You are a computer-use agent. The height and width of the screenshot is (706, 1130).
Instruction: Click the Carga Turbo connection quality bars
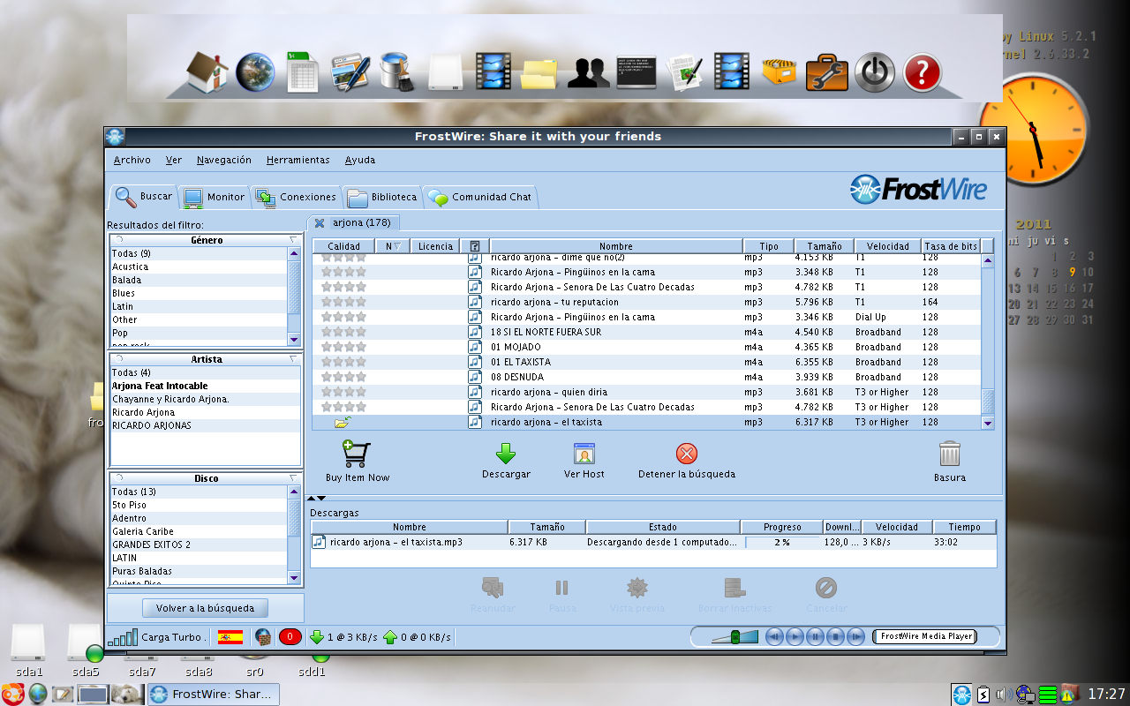tap(123, 636)
